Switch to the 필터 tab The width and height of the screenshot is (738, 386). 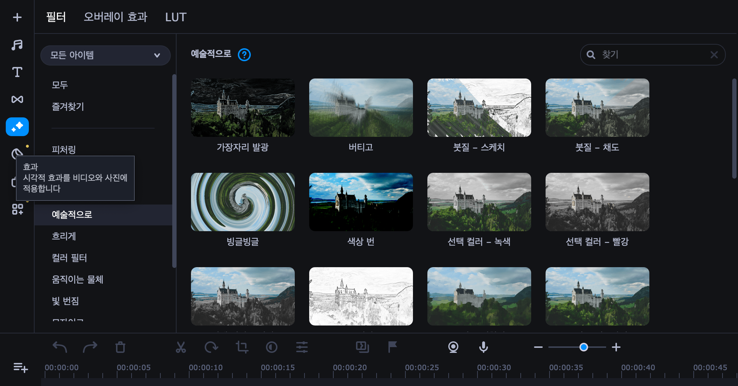[56, 17]
